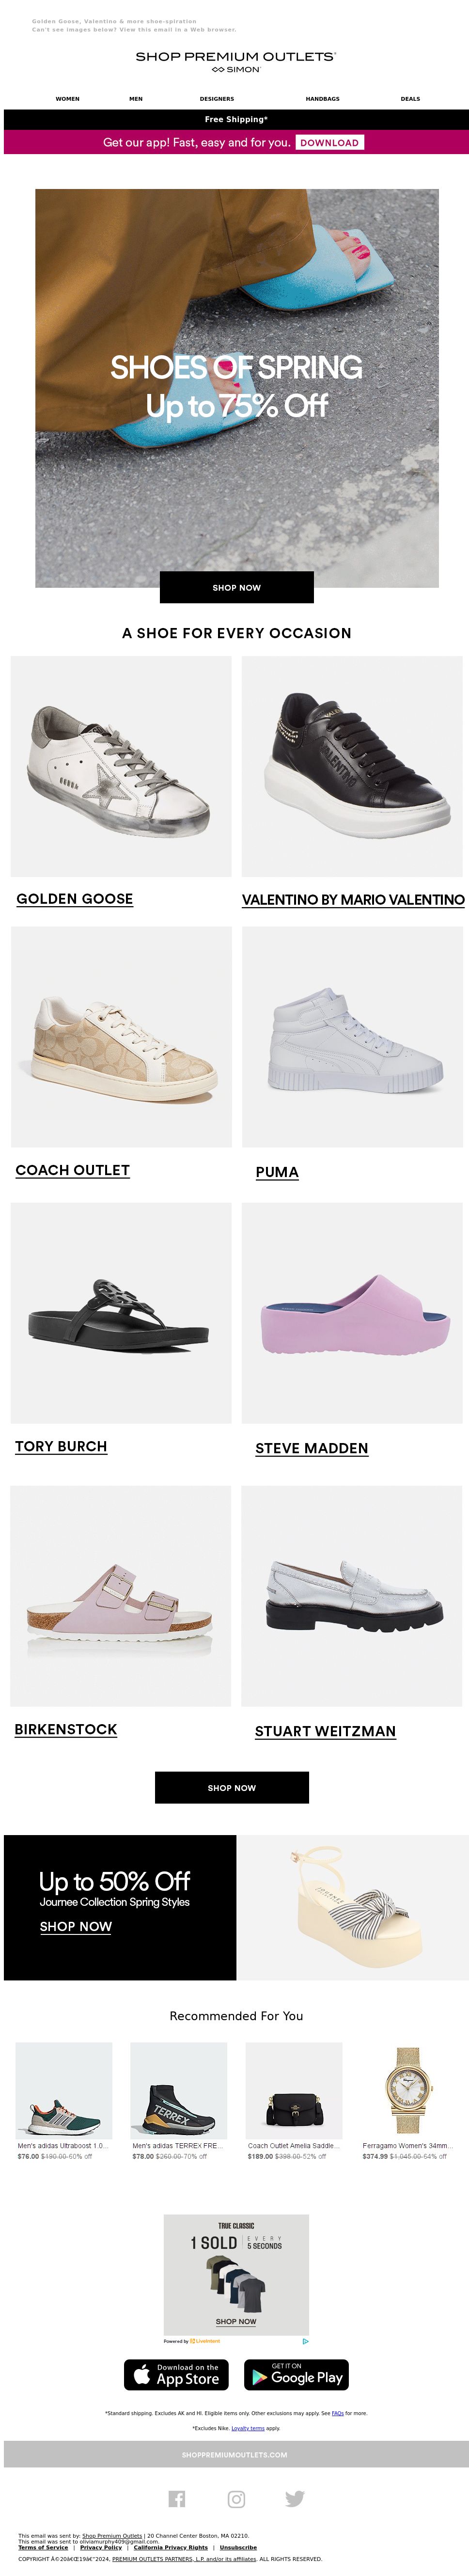Image resolution: width=469 pixels, height=2576 pixels.
Task: Tap the Download on the App Store badge
Action: (x=176, y=2374)
